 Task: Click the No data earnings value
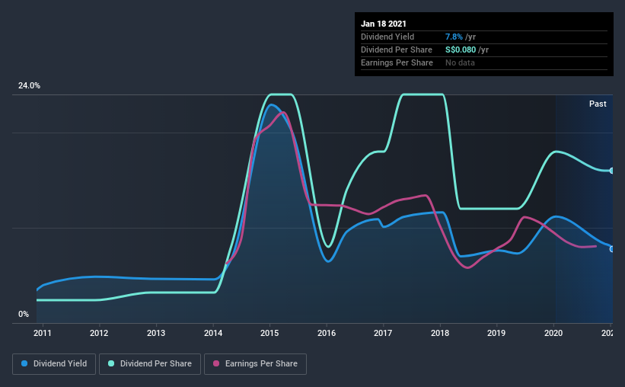click(460, 62)
